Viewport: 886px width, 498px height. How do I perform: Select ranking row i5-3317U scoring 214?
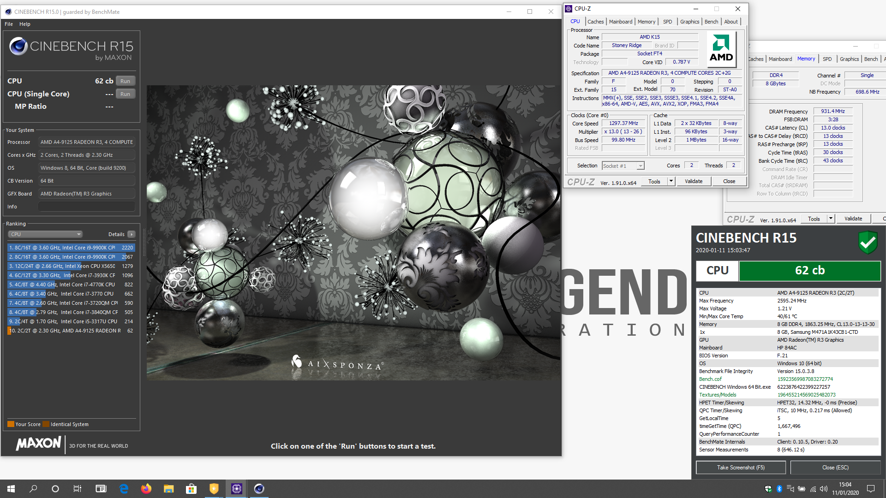click(x=71, y=321)
